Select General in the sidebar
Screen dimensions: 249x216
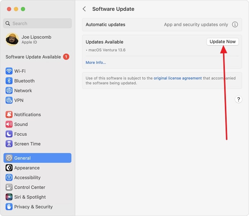pyautogui.click(x=37, y=158)
